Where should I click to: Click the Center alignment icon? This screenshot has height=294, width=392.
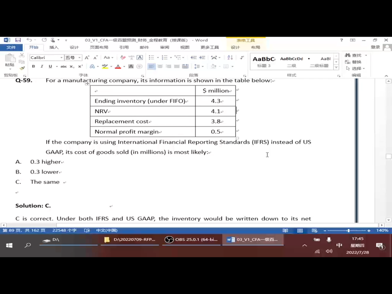tap(160, 67)
